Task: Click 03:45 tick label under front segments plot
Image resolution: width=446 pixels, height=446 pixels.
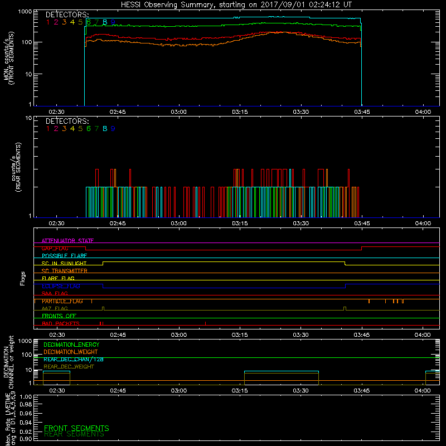Action: click(362, 112)
